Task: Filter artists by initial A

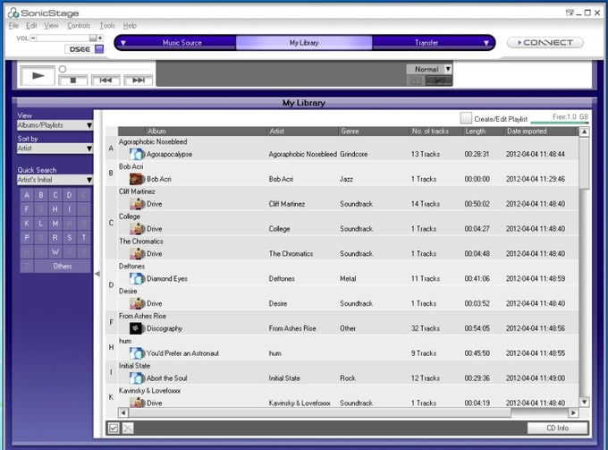Action: point(27,195)
